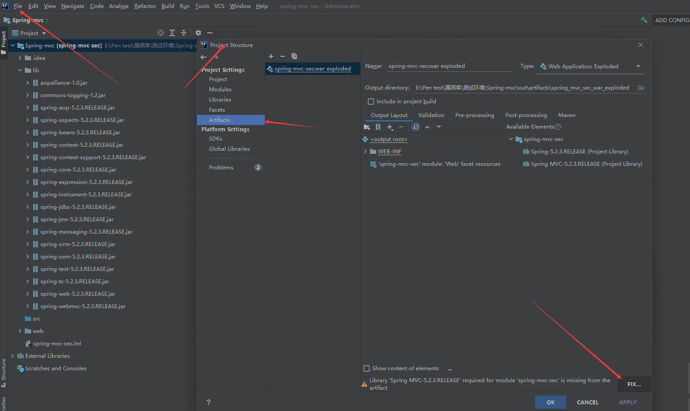Enable Show content of elements checkbox
Image resolution: width=690 pixels, height=411 pixels.
[x=367, y=368]
